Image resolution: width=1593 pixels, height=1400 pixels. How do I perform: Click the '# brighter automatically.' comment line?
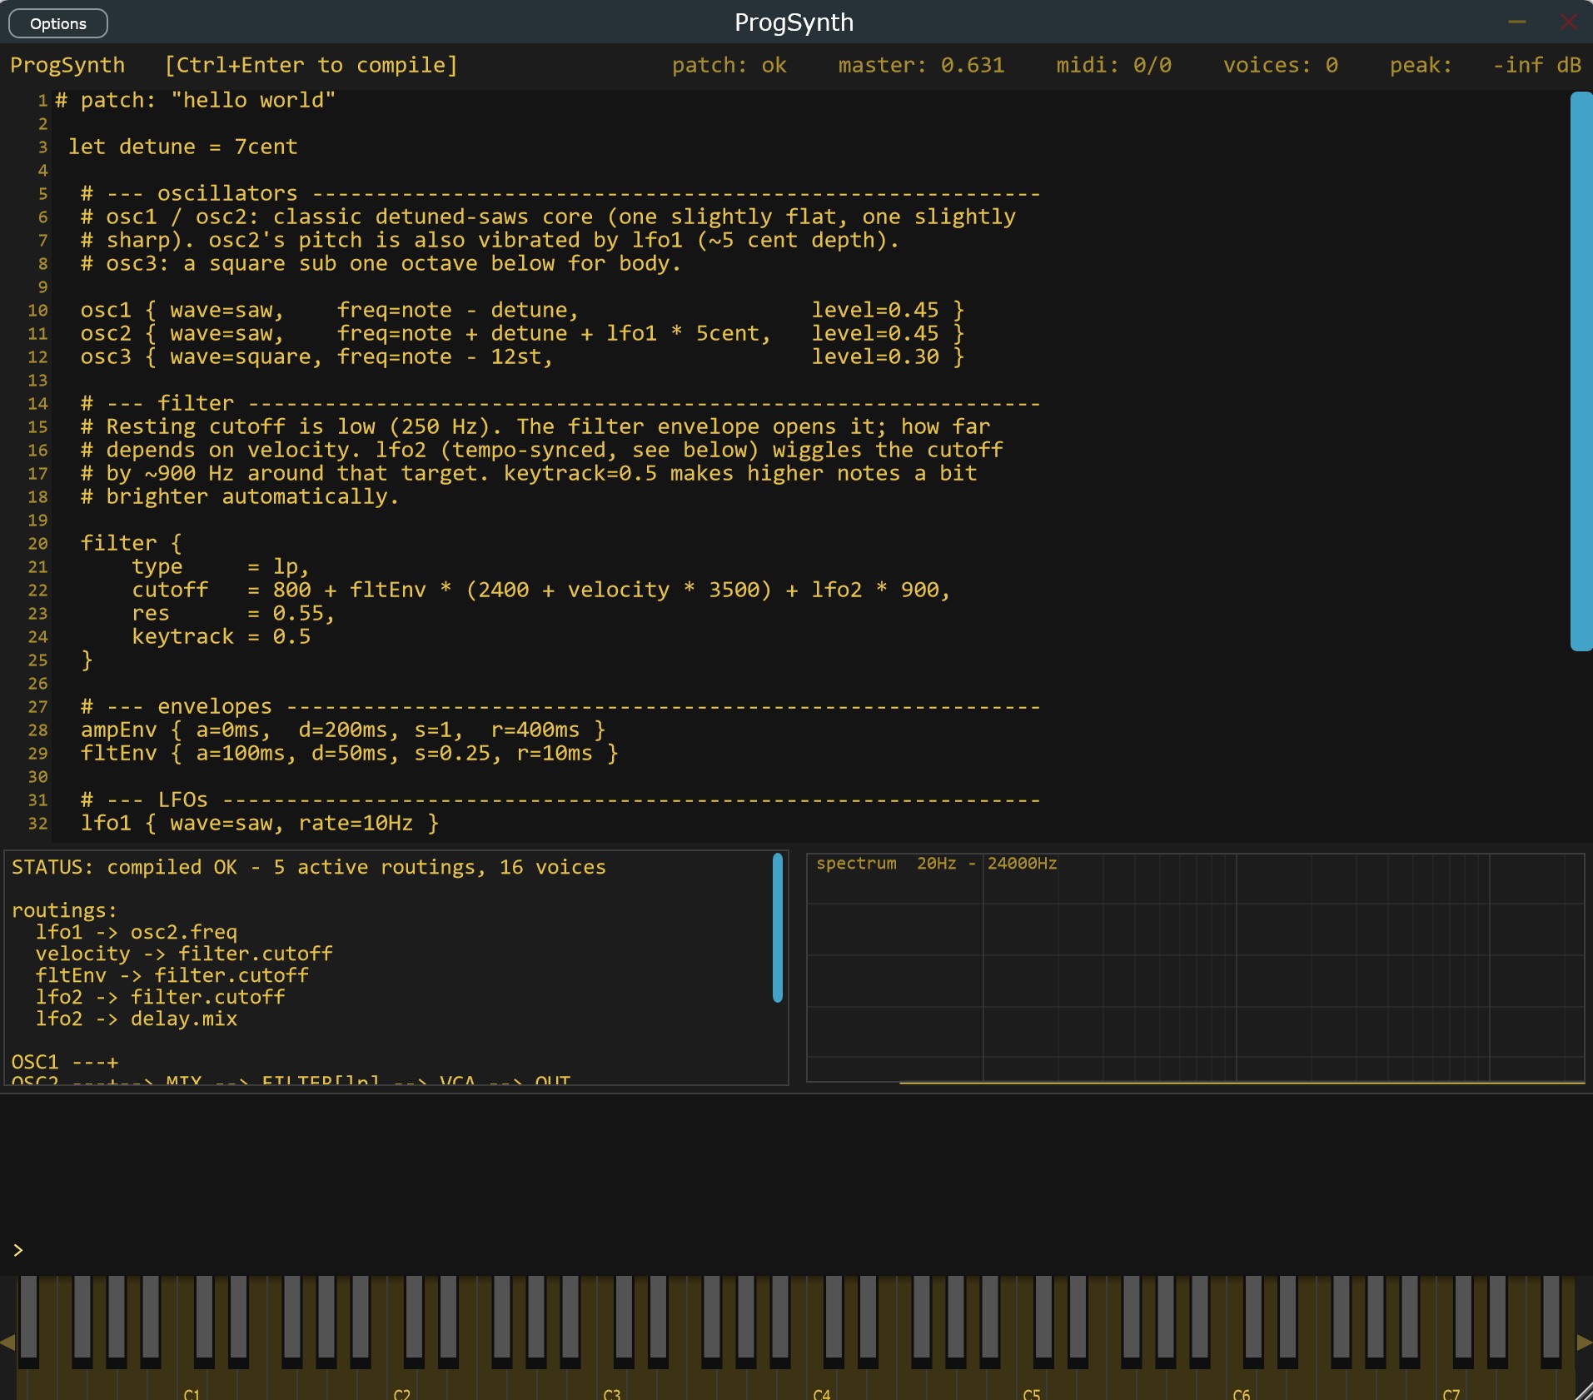(240, 496)
